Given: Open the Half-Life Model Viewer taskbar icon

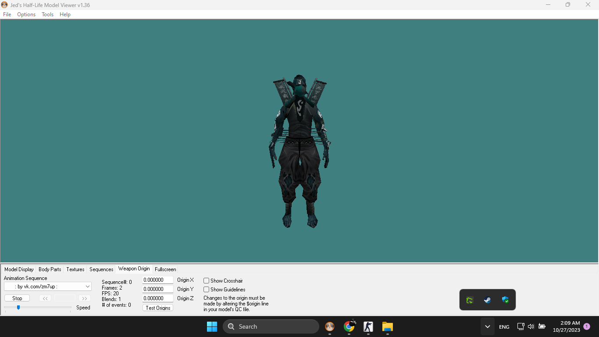Looking at the screenshot, I should tap(329, 326).
